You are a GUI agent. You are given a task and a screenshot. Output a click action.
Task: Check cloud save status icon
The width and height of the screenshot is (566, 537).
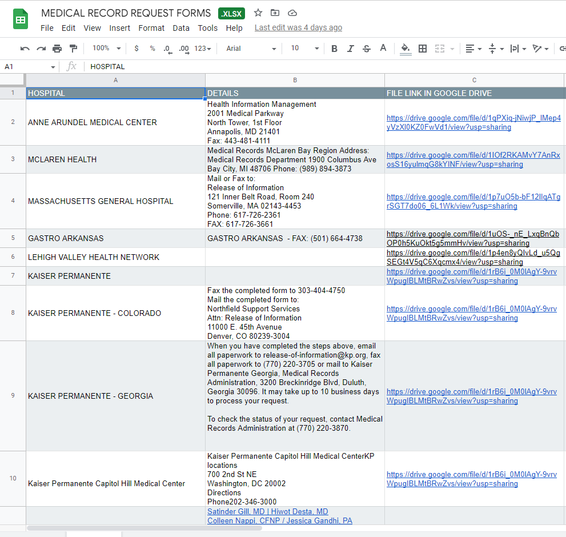[x=292, y=13]
